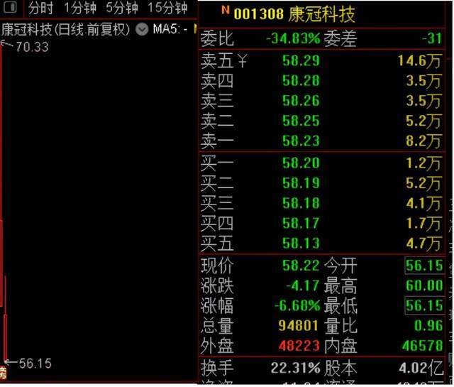Select 买四 price 58.17

301,223
